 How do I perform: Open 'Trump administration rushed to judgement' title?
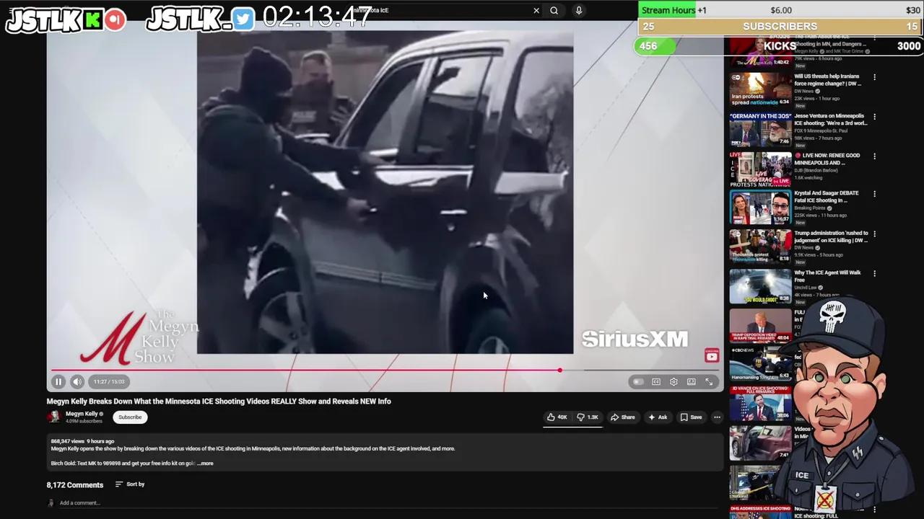click(829, 236)
